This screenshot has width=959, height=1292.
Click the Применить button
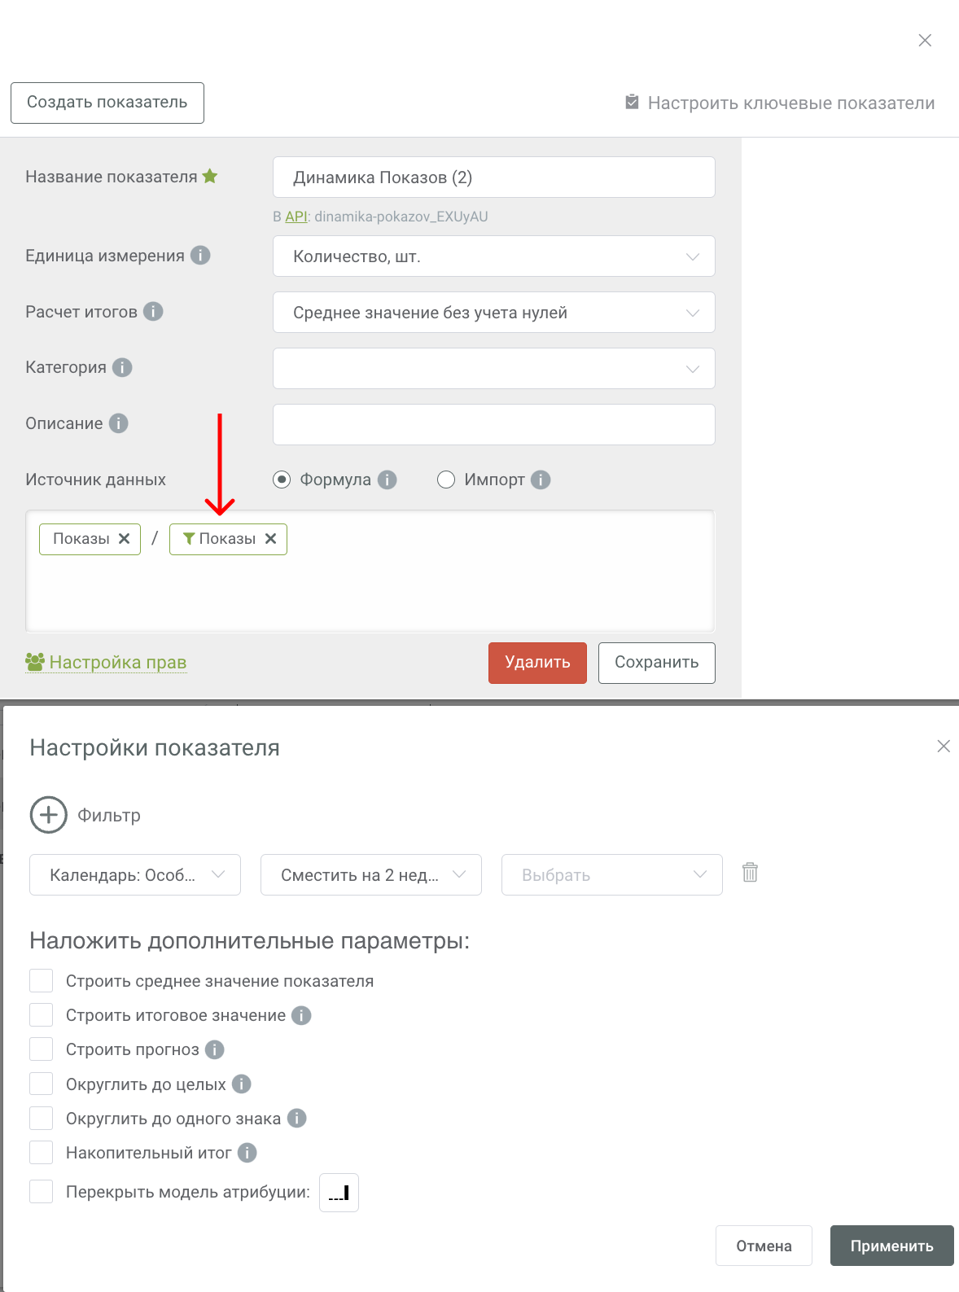point(891,1246)
